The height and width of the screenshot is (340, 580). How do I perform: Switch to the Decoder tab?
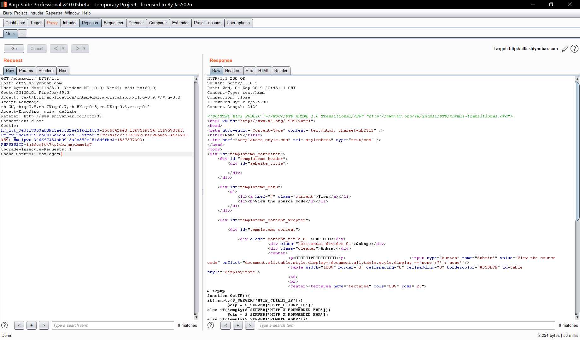click(x=136, y=23)
